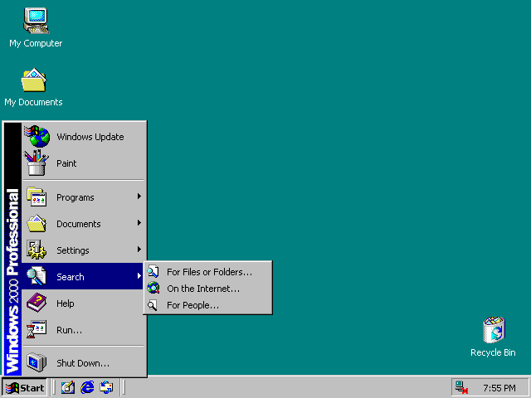Choose For People... search option
Screen dimensions: 531x398
[x=208, y=305]
